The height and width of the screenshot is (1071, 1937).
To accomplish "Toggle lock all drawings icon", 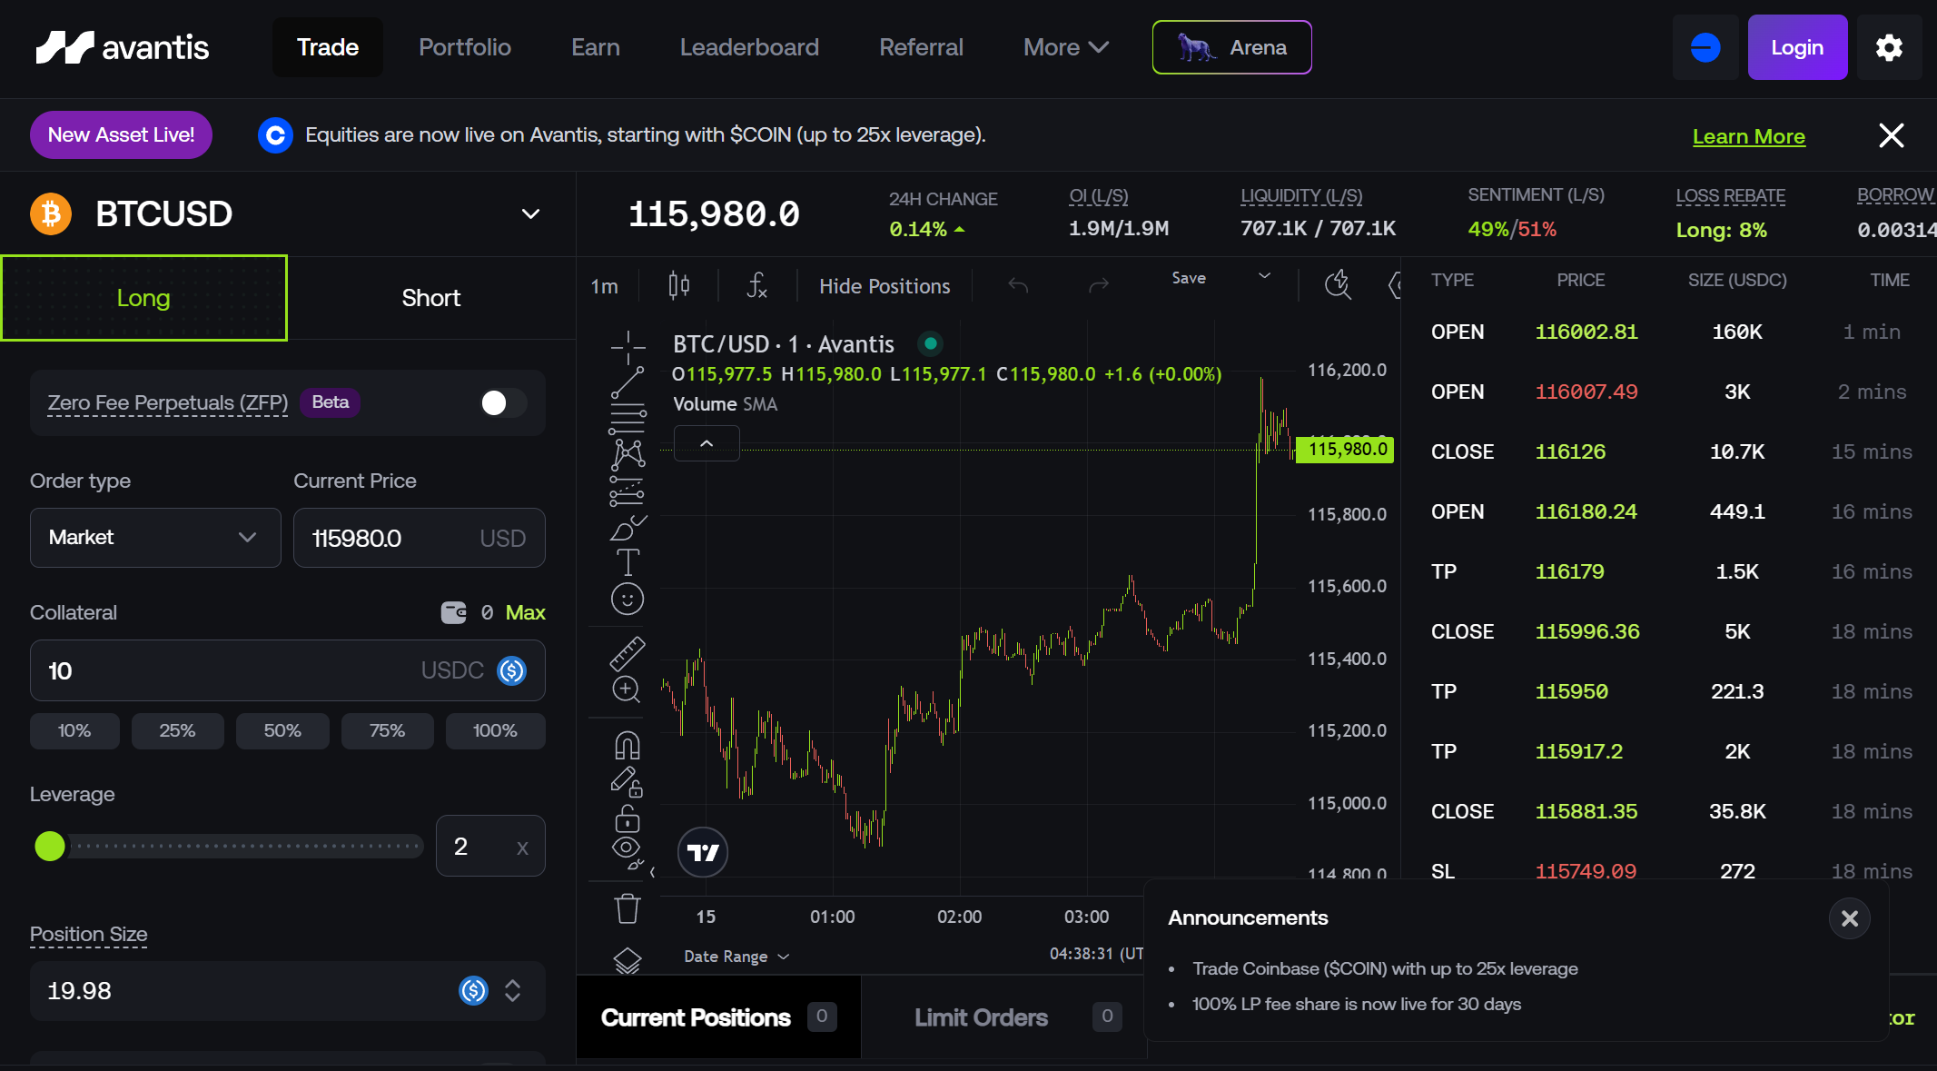I will pyautogui.click(x=627, y=818).
